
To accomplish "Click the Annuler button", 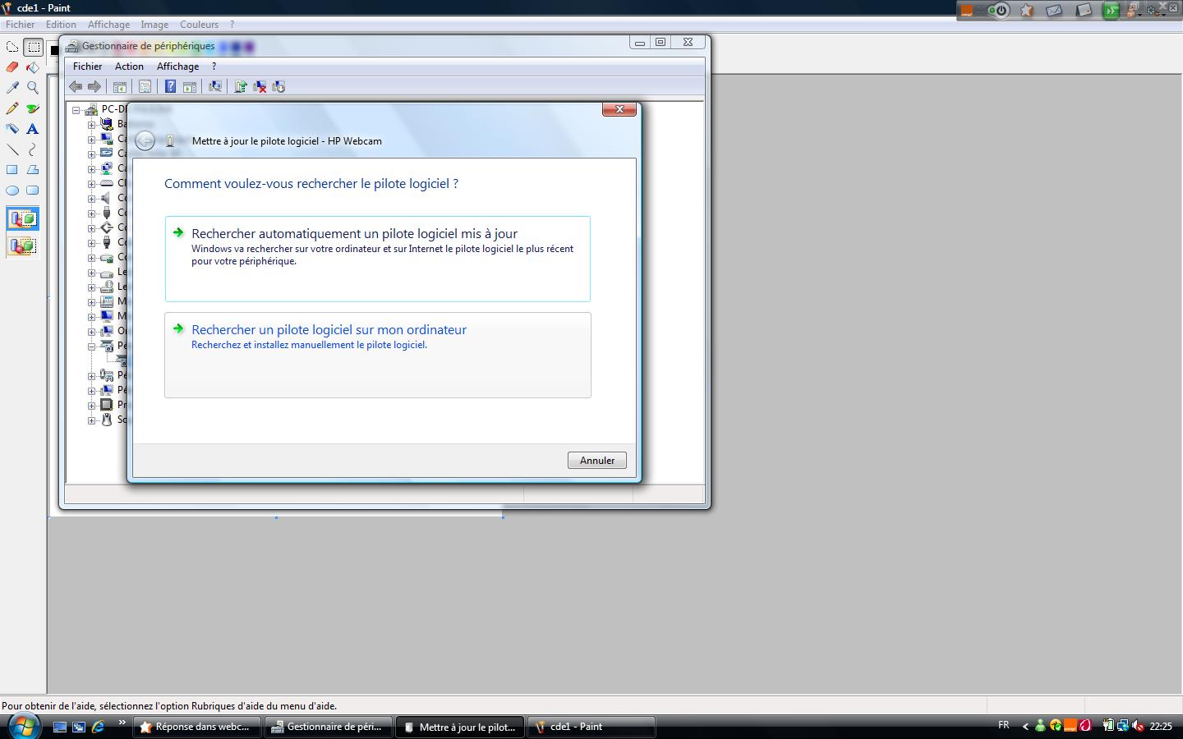I will coord(596,461).
